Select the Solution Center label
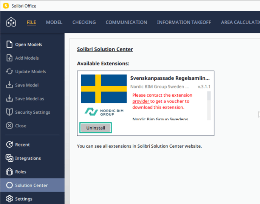The width and height of the screenshot is (260, 204). pyautogui.click(x=31, y=185)
